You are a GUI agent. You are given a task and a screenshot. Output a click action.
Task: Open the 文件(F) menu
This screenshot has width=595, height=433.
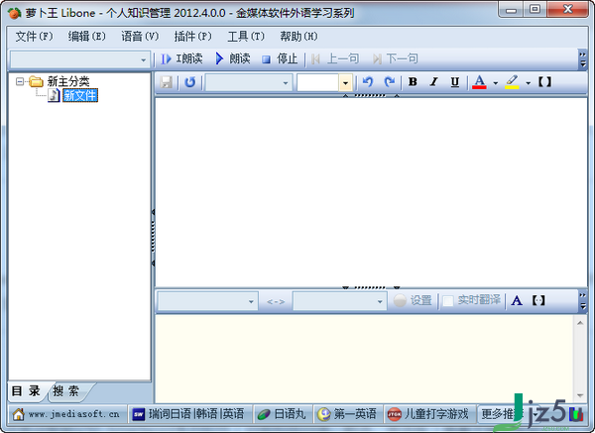point(34,37)
